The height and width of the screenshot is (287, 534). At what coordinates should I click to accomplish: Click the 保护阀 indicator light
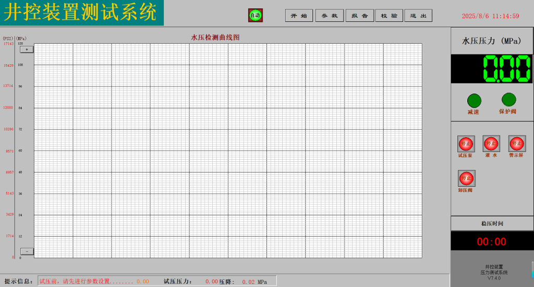click(x=508, y=100)
